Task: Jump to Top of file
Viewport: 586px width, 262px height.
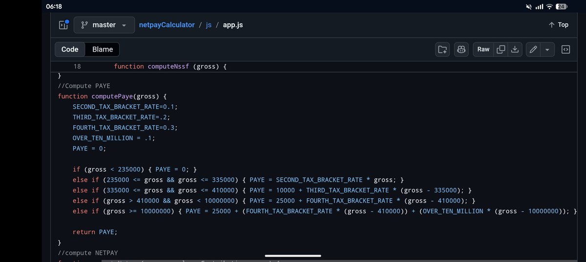Action: click(558, 25)
